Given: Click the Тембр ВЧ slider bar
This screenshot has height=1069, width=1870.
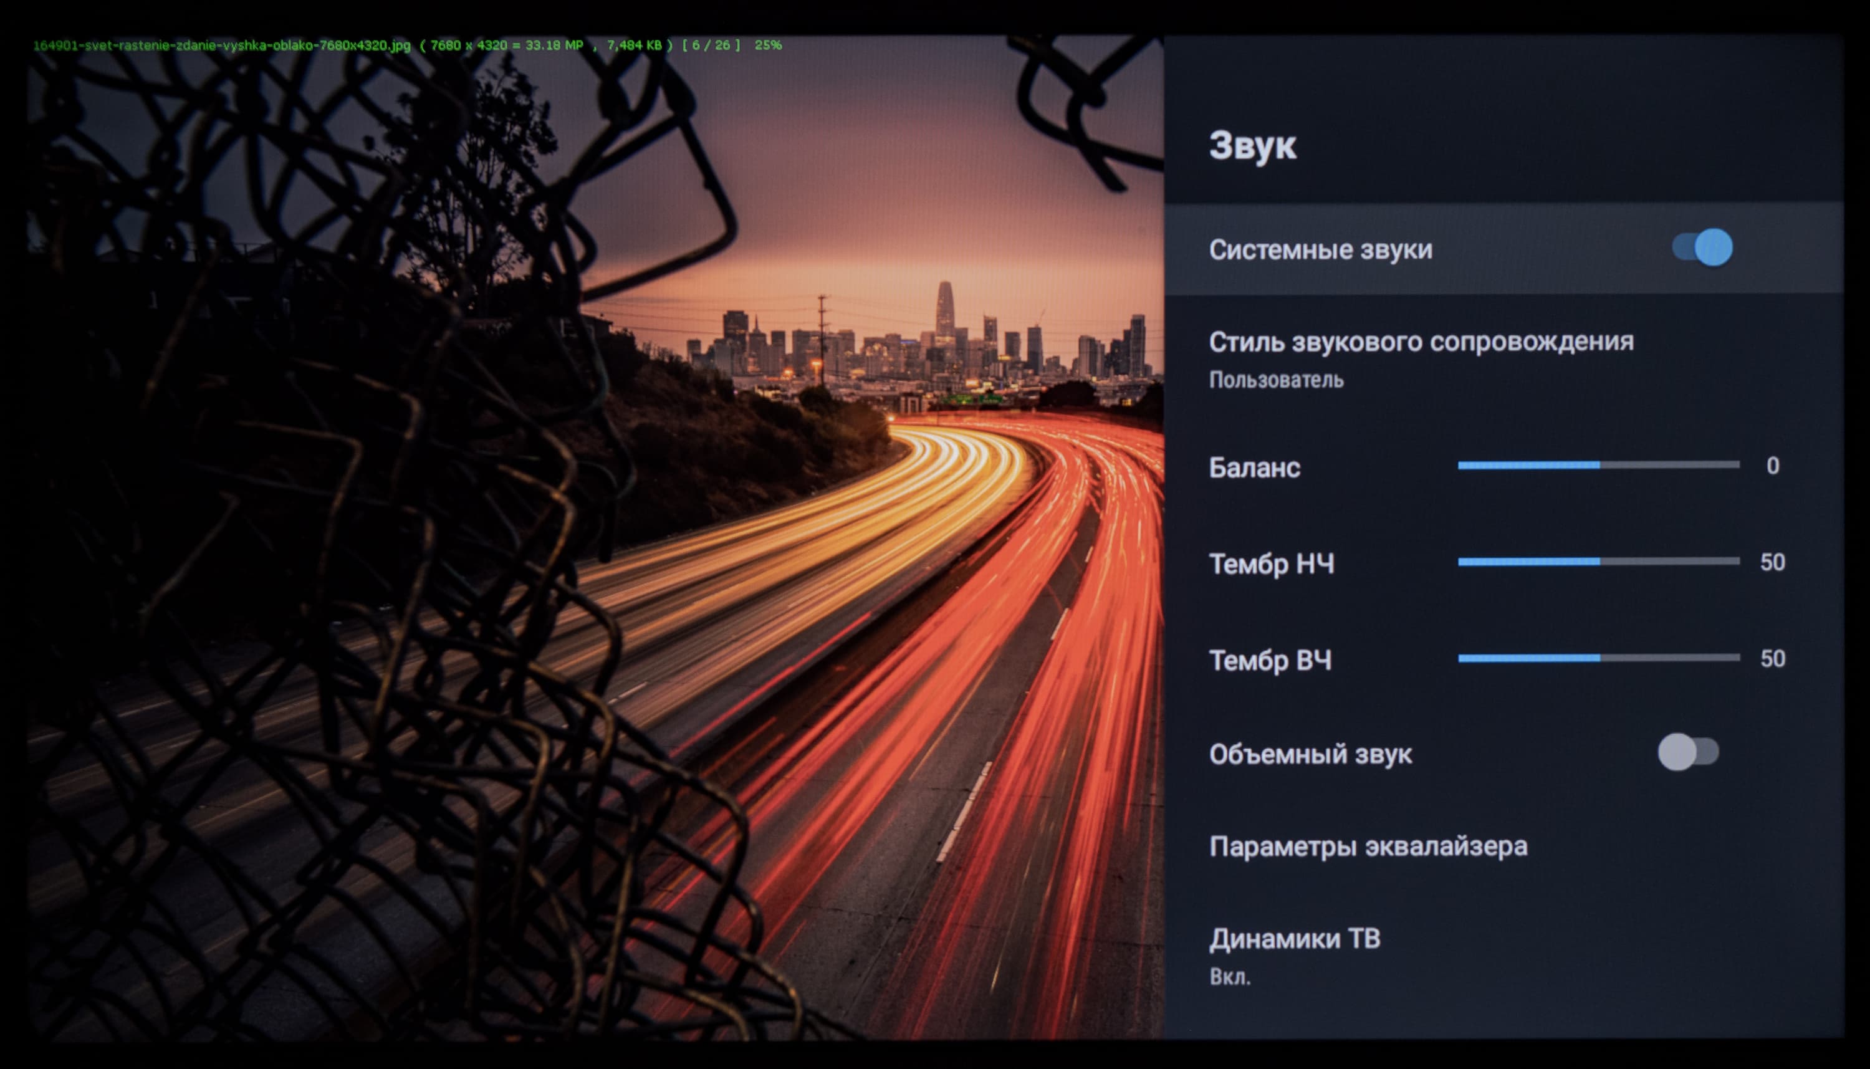Looking at the screenshot, I should [x=1598, y=658].
